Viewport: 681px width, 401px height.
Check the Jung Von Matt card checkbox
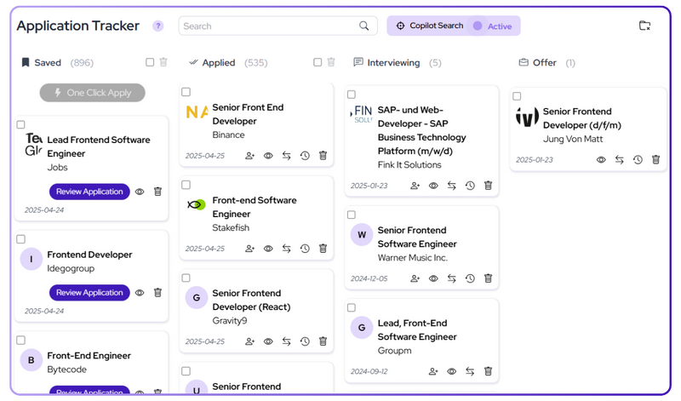(517, 96)
